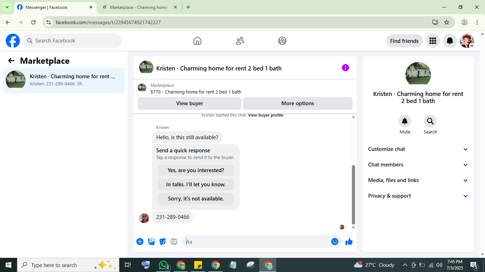
Task: Close the Marketplace browser tab
Action: coord(175,7)
